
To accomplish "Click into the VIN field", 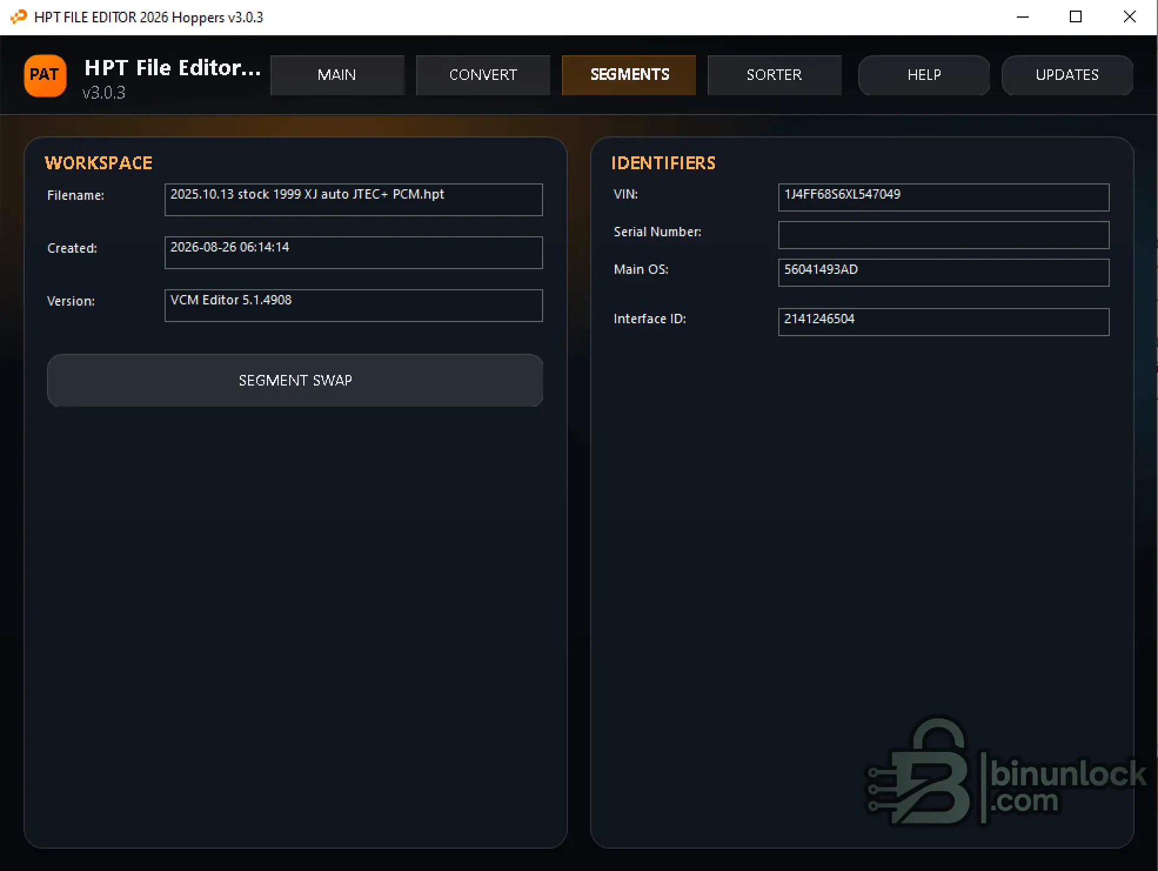I will pyautogui.click(x=944, y=197).
